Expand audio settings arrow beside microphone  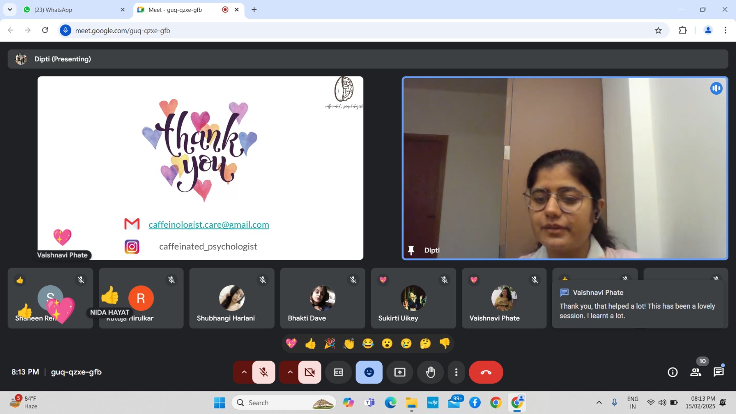point(244,372)
